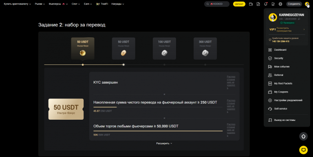313x157 pixels.
Task: Open the live chat support bubble
Action: tap(303, 150)
